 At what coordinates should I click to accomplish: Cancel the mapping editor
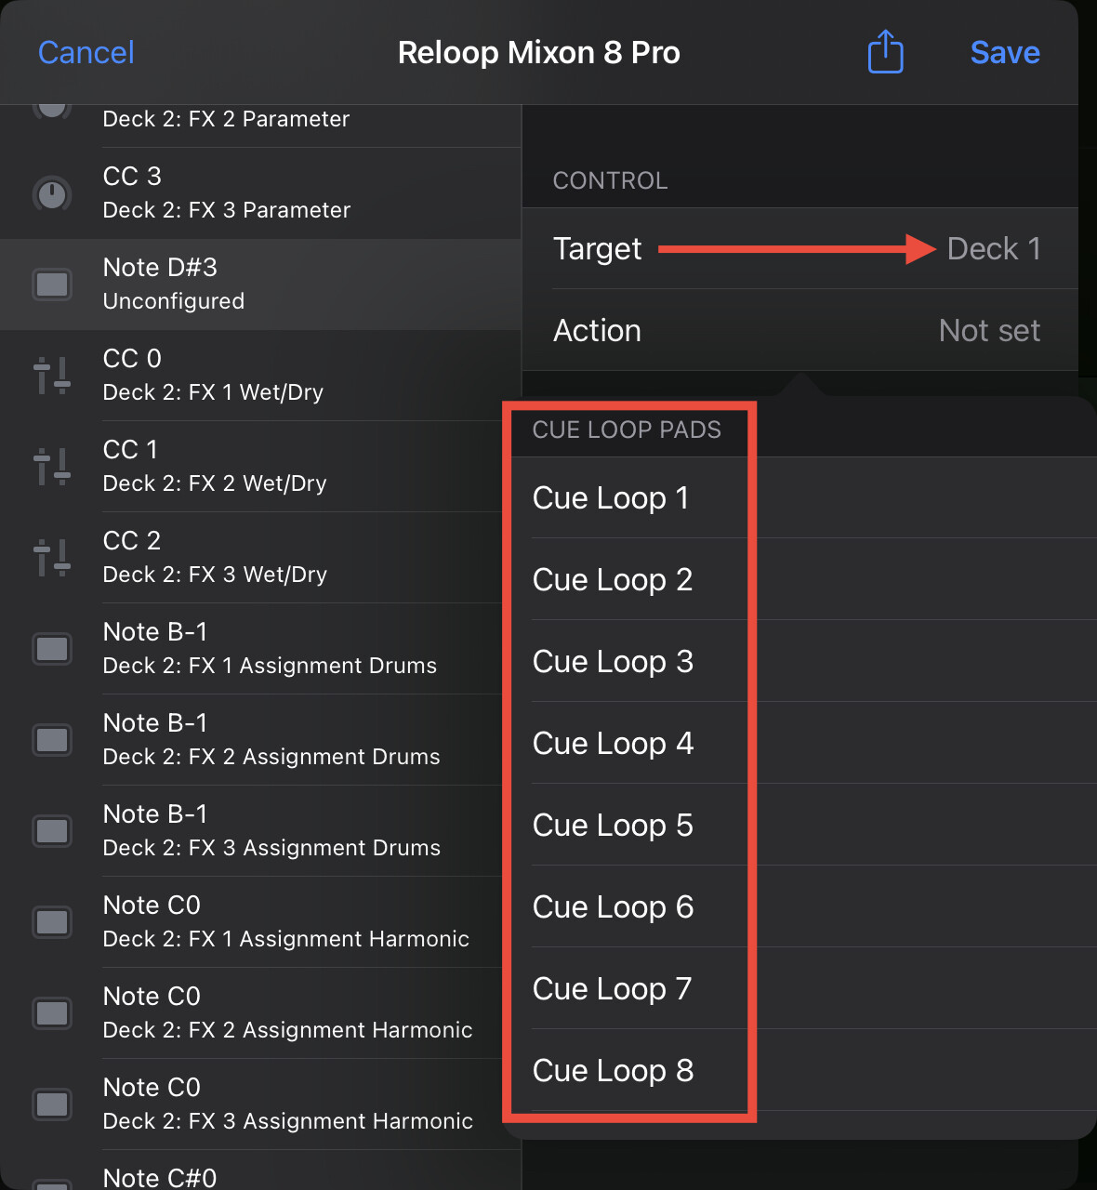pos(86,52)
